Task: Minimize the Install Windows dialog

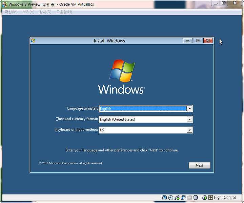Action: [188, 41]
